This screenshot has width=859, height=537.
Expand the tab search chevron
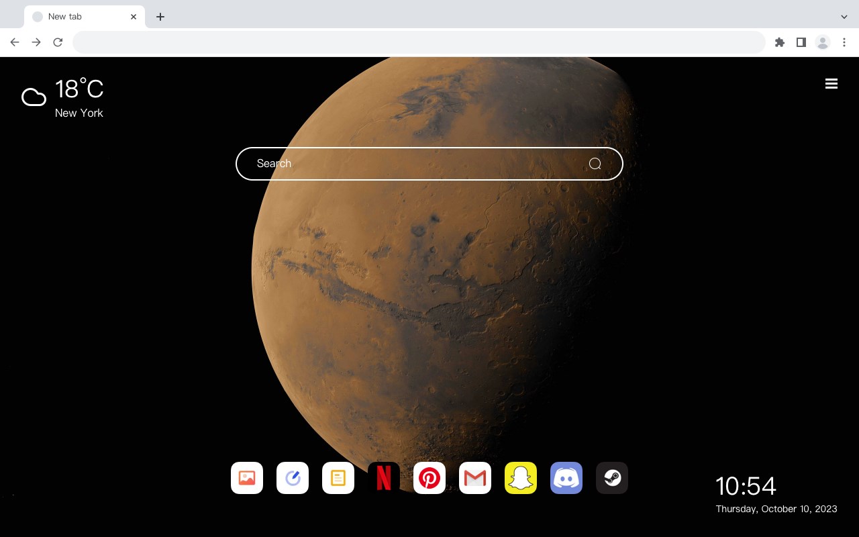click(x=844, y=17)
